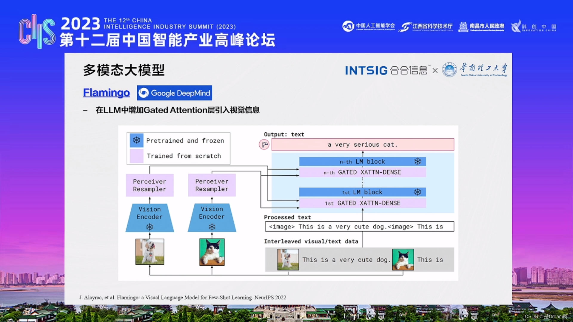Open the Flamingo hyperlink
The image size is (573, 322).
click(x=106, y=93)
